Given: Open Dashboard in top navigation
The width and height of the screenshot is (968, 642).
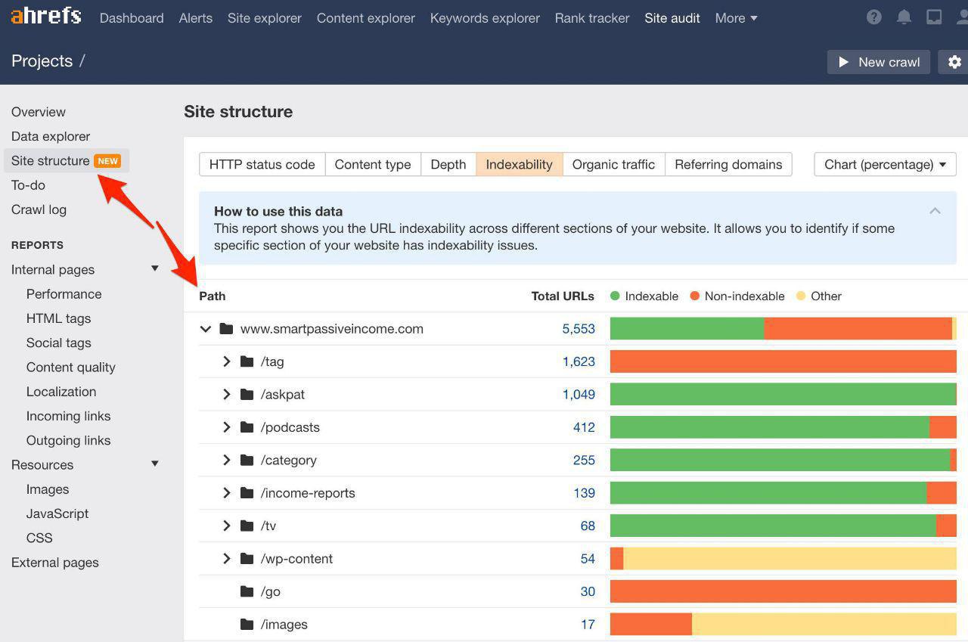Looking at the screenshot, I should [132, 18].
